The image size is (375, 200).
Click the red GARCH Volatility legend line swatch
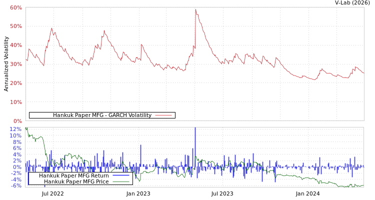(x=163, y=115)
